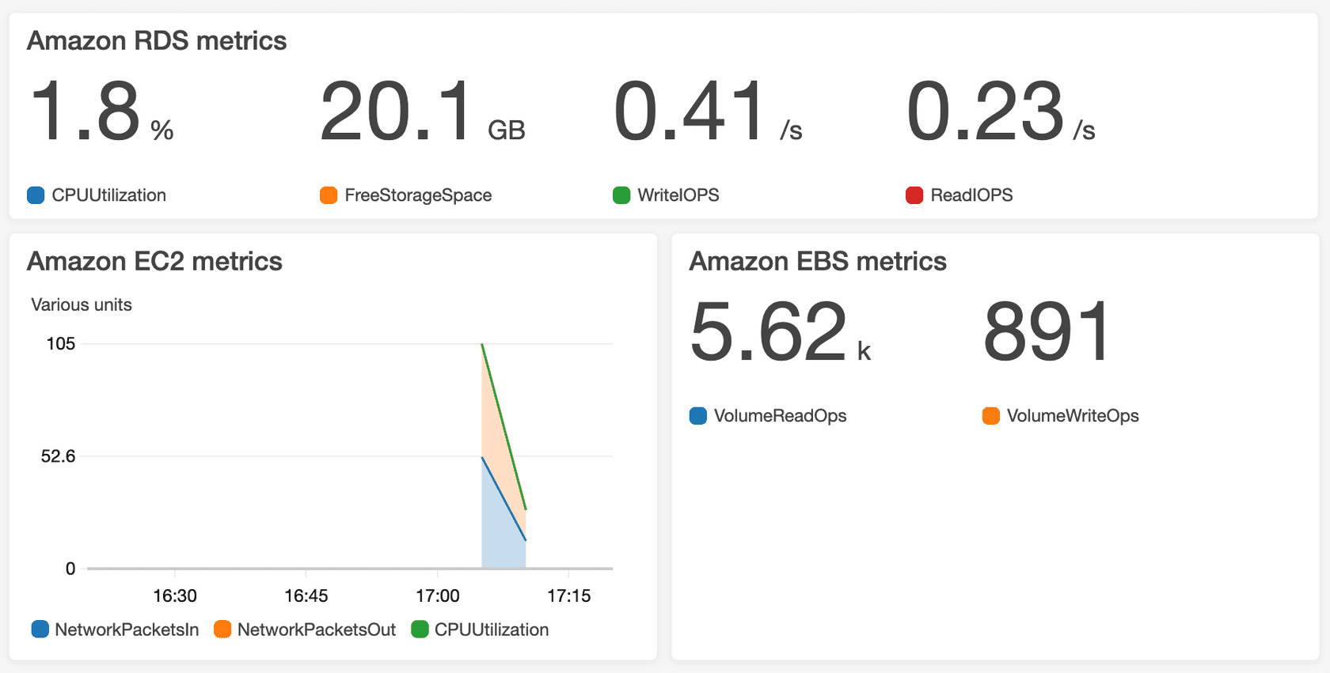Click the orange NetworkPacketsOut legend icon
This screenshot has height=673, width=1330.
point(222,630)
